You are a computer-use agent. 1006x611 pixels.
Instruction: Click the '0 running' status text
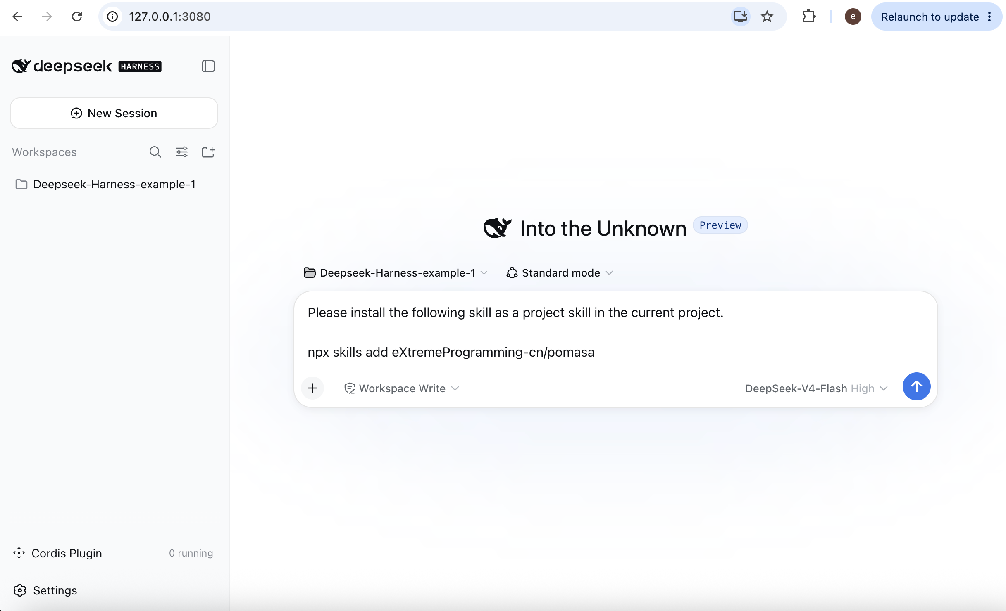(191, 553)
